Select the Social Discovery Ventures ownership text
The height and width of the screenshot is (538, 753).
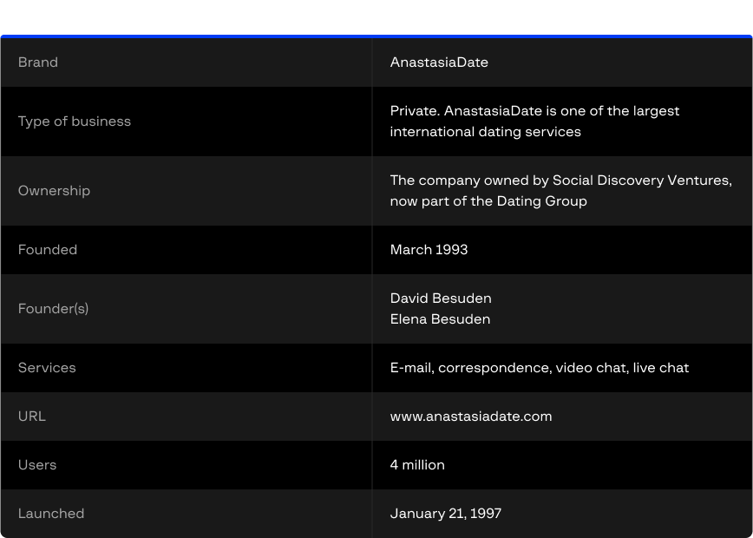click(560, 180)
